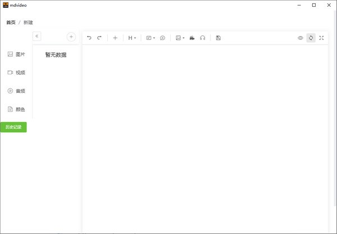Insert a comment using the speech bubble icon

click(x=162, y=38)
